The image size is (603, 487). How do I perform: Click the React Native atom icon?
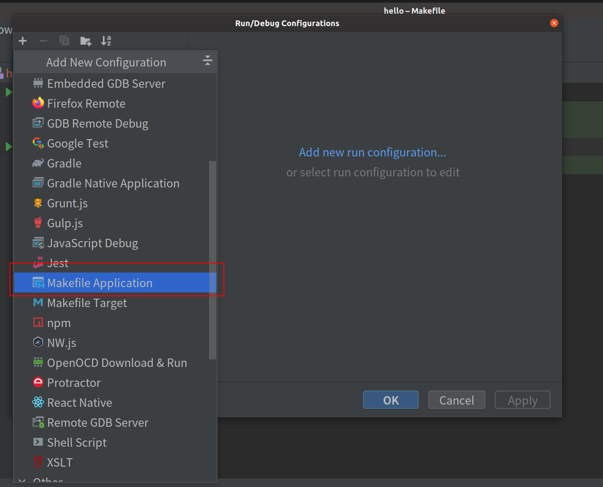click(x=38, y=402)
